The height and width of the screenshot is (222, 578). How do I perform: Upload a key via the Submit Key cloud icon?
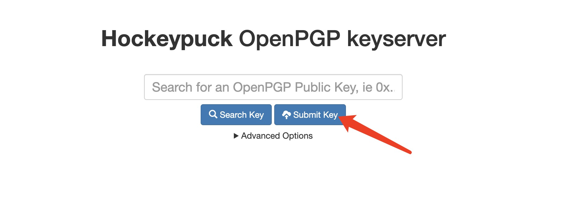pos(286,115)
